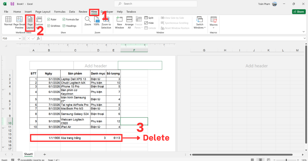Click the Excel application icon
Viewport: 308px width, 161px height.
click(5, 4)
